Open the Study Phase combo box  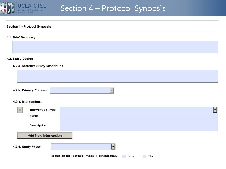(81, 146)
